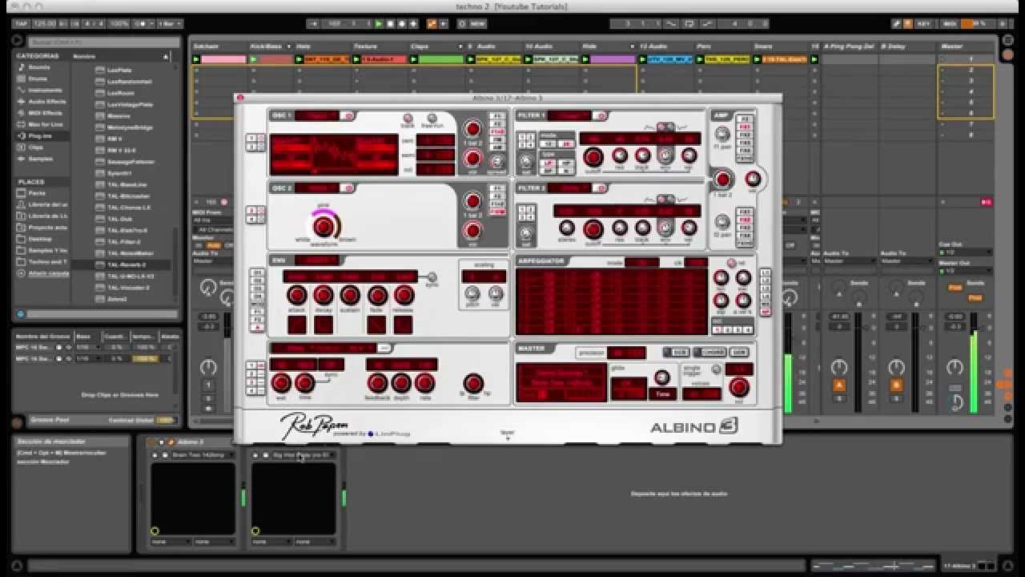
Task: Open the Cue Out 1/2 dropdown
Action: [965, 252]
